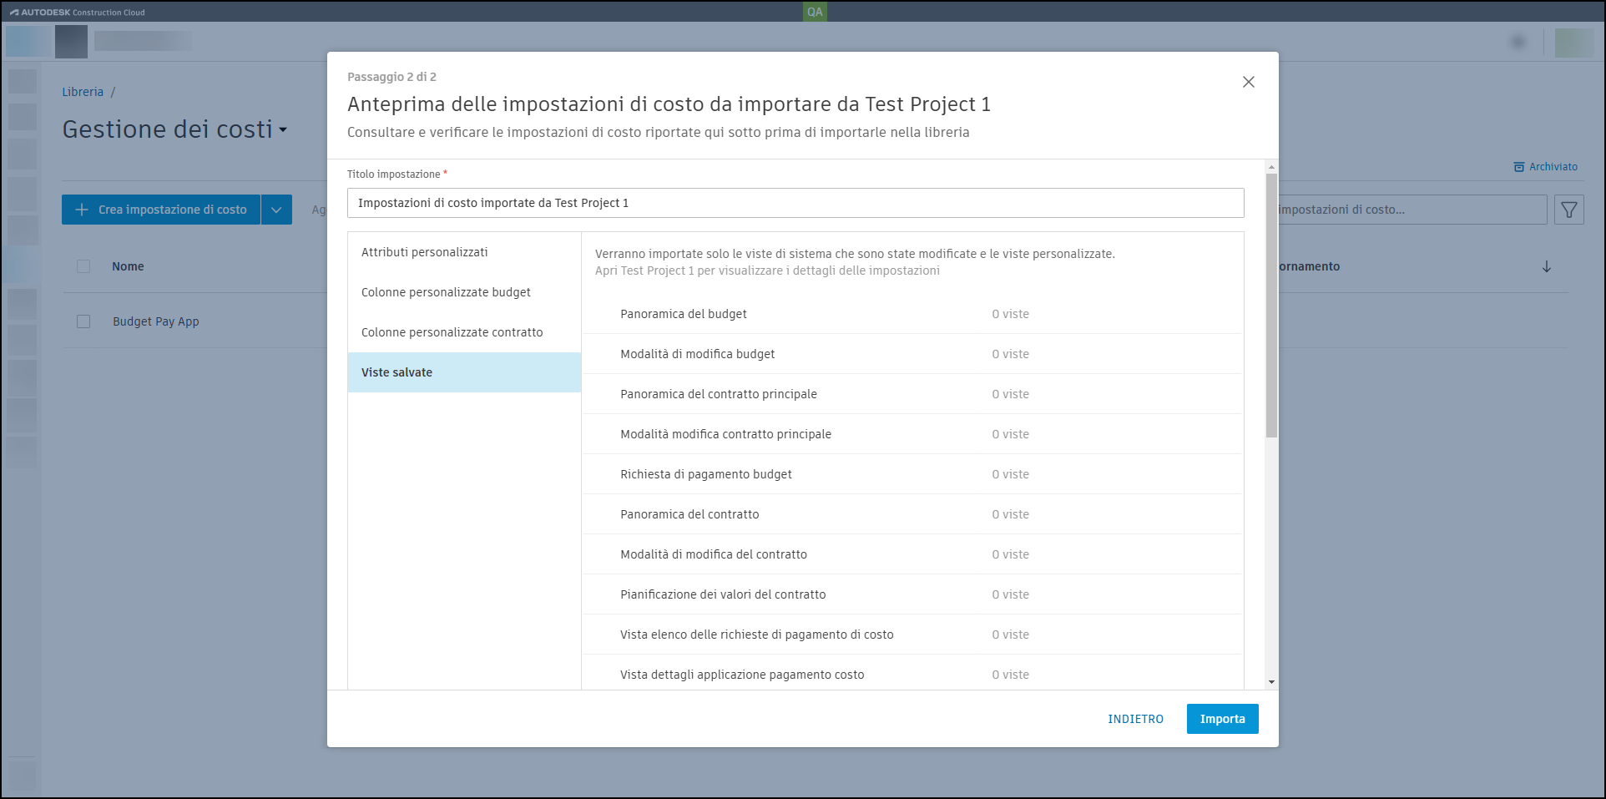The height and width of the screenshot is (799, 1606).
Task: Switch to Colonne personalizzate budget tab
Action: [446, 292]
